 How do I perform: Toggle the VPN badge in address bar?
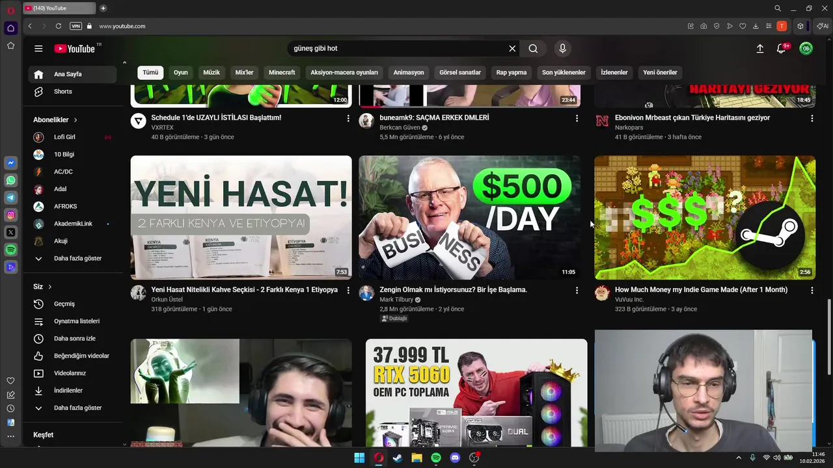click(x=75, y=26)
